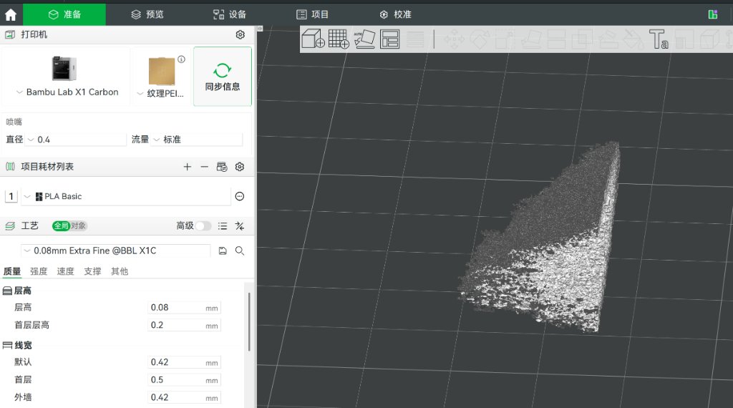The height and width of the screenshot is (408, 733).
Task: Select the Scale tool in toolbar
Action: (505, 39)
